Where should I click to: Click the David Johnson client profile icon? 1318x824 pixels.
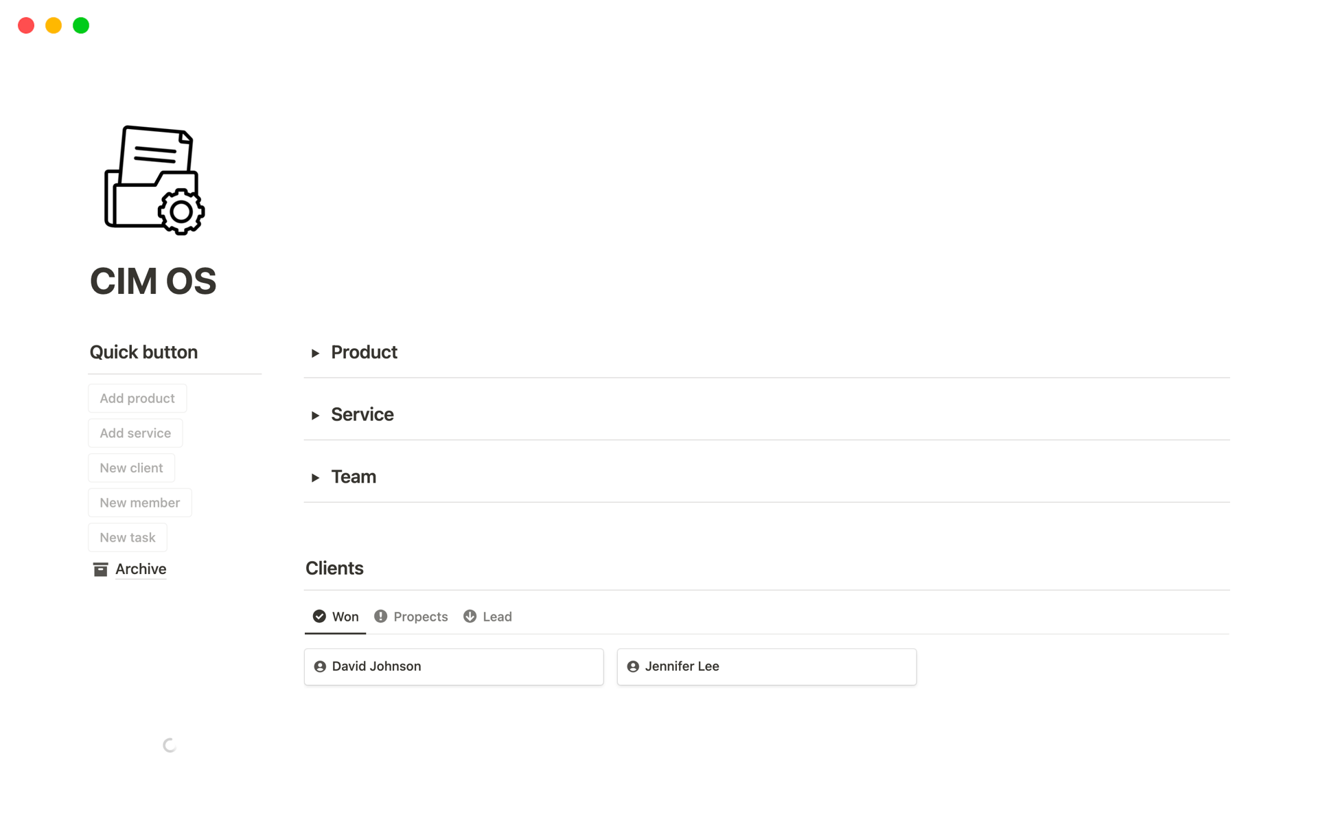tap(321, 665)
